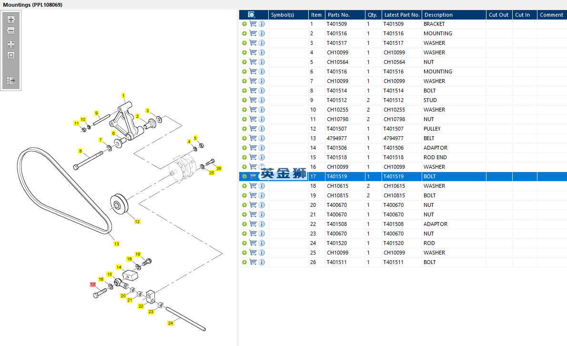
Task: Add item 2 MOUNTING to the cart
Action: 253,33
